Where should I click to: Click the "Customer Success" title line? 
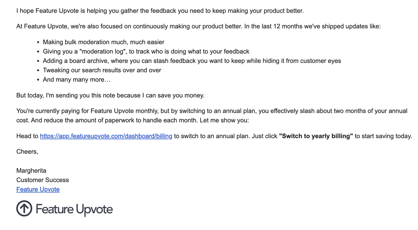click(43, 180)
